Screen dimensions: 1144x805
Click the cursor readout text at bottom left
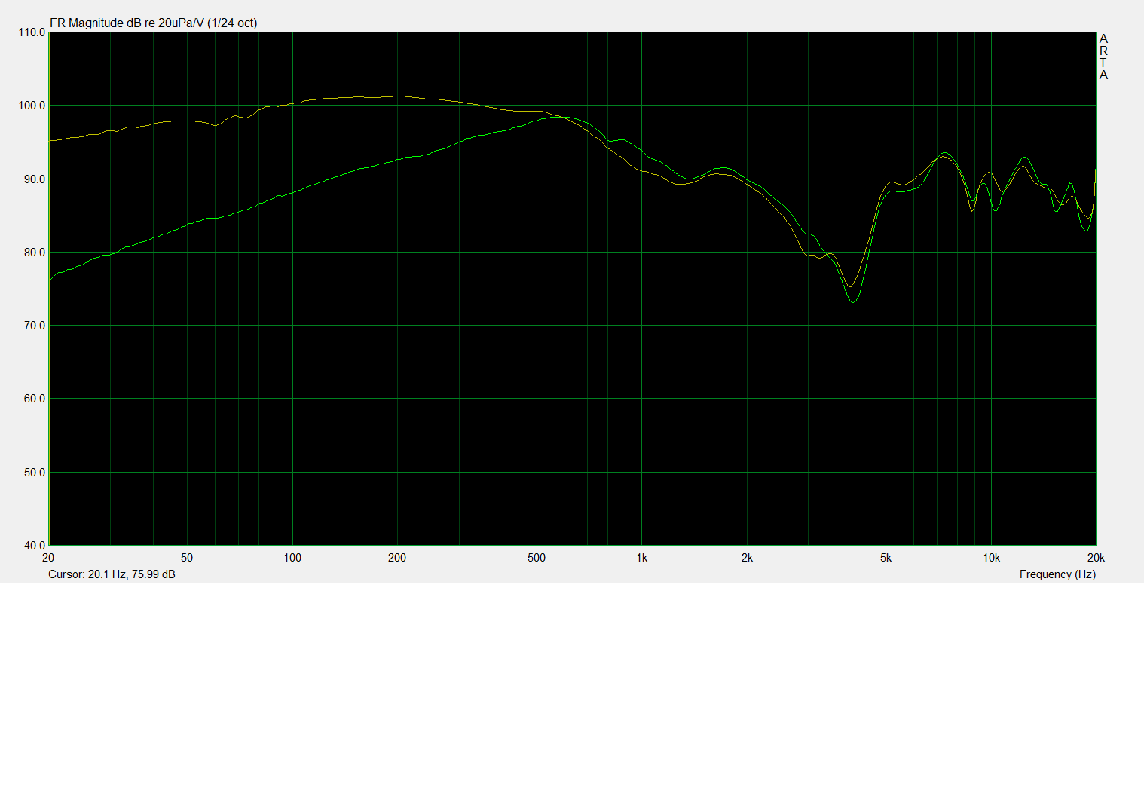[x=112, y=574]
